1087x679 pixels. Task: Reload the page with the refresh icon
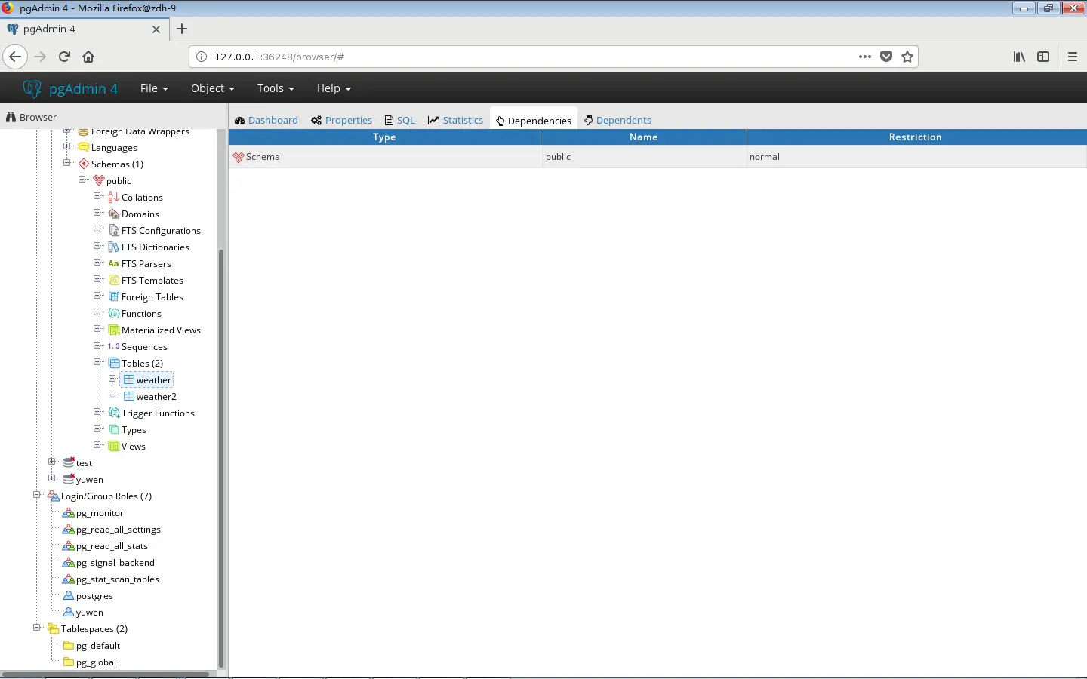point(64,57)
